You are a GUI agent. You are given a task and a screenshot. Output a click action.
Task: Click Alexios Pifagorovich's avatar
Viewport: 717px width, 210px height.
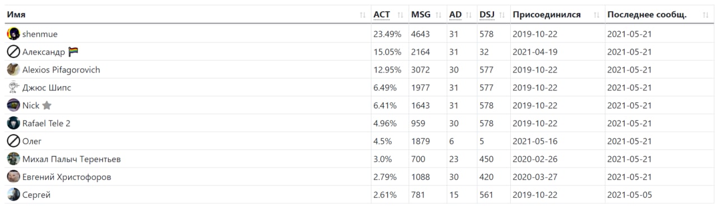pyautogui.click(x=13, y=70)
